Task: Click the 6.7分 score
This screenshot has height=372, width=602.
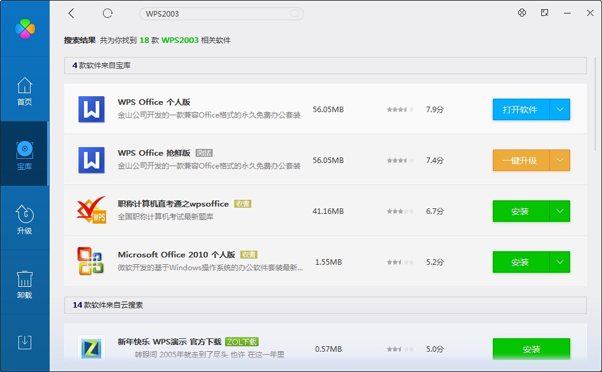Action: click(435, 211)
